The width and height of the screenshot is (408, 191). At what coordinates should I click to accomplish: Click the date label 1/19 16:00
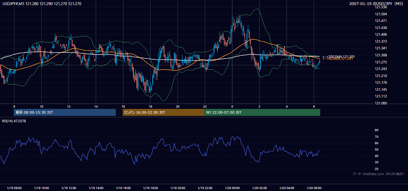coord(123,188)
